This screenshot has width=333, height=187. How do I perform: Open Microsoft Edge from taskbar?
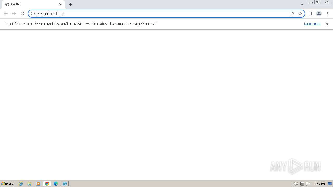click(x=56, y=184)
